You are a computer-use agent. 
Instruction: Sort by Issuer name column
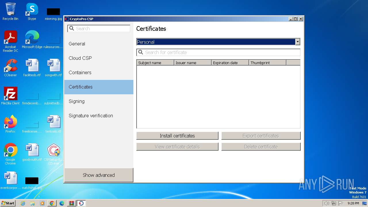[x=193, y=63]
